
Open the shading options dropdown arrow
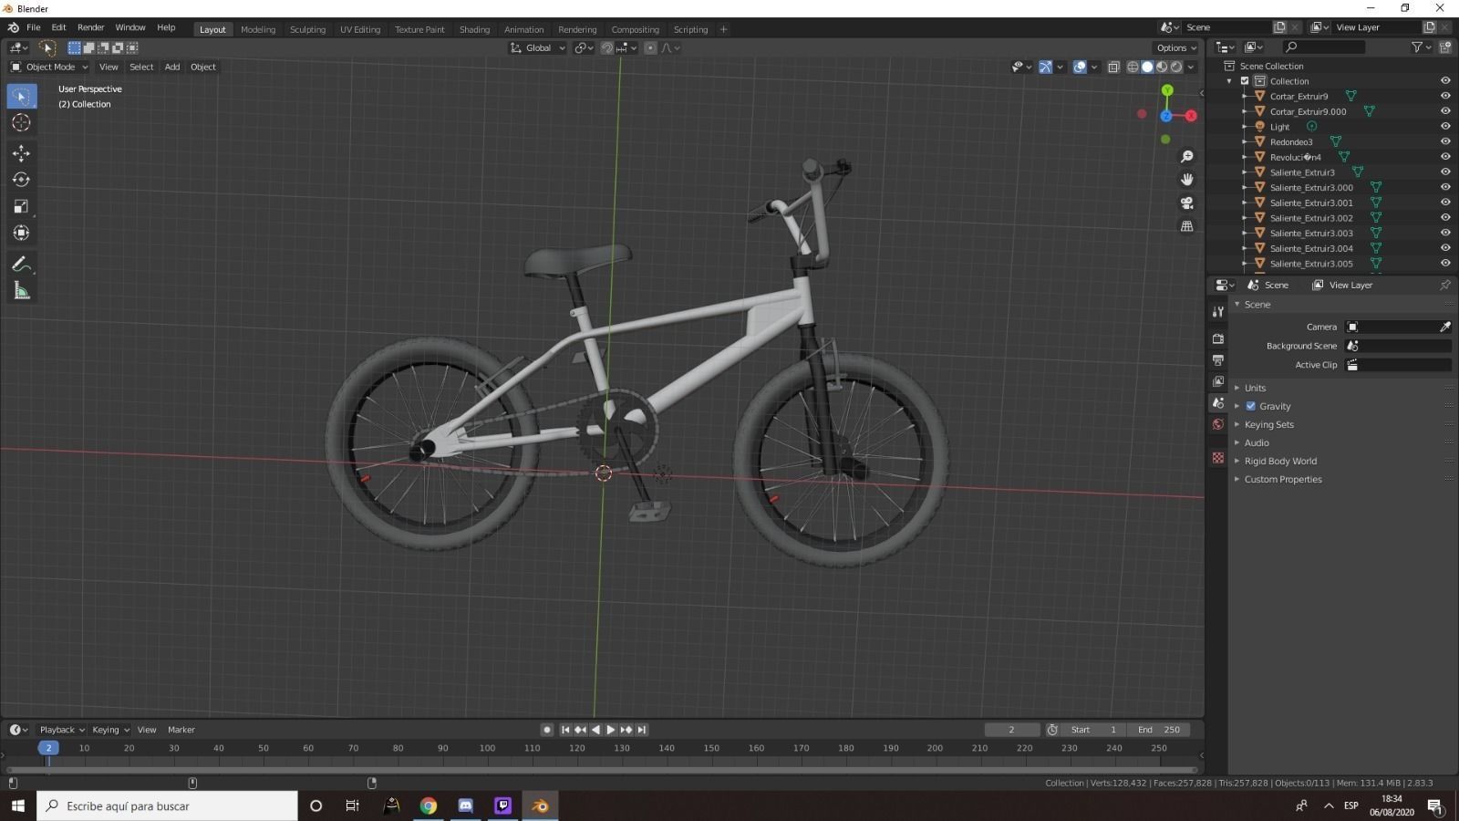(x=1191, y=67)
